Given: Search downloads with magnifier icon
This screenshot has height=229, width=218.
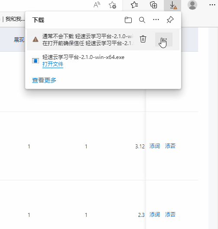Looking at the screenshot, I should click(x=142, y=20).
